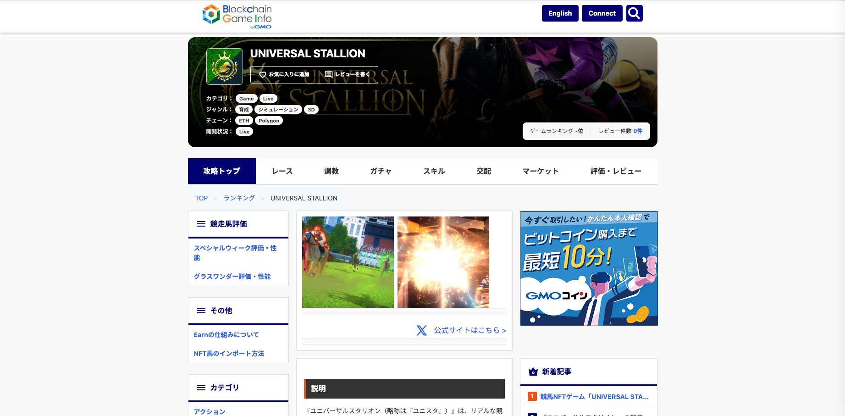
Task: Click the UNIVERSAL STALLION banner title
Action: 308,54
